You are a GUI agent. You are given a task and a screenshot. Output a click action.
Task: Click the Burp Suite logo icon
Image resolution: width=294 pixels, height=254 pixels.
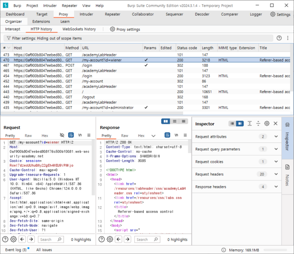pos(6,5)
